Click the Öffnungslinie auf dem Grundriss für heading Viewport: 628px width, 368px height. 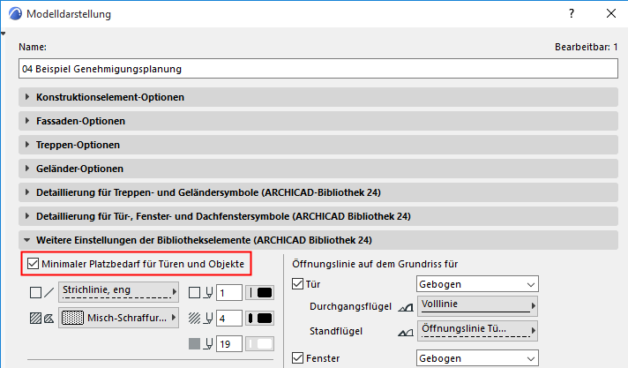(x=375, y=264)
